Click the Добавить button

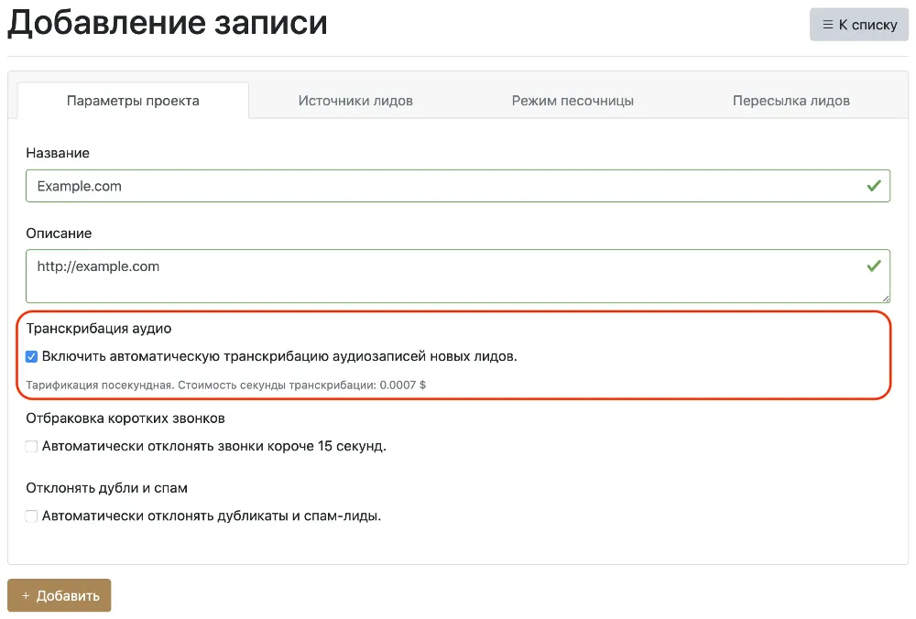pyautogui.click(x=59, y=595)
